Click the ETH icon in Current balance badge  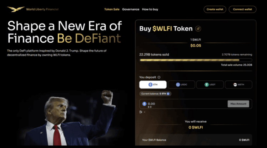(x=168, y=94)
